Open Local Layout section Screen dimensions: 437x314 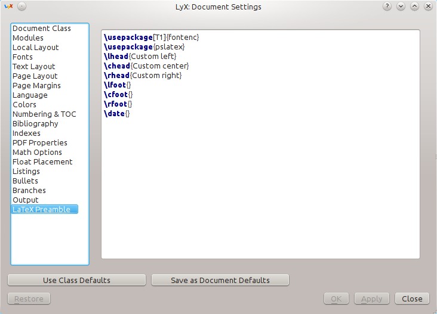click(36, 47)
